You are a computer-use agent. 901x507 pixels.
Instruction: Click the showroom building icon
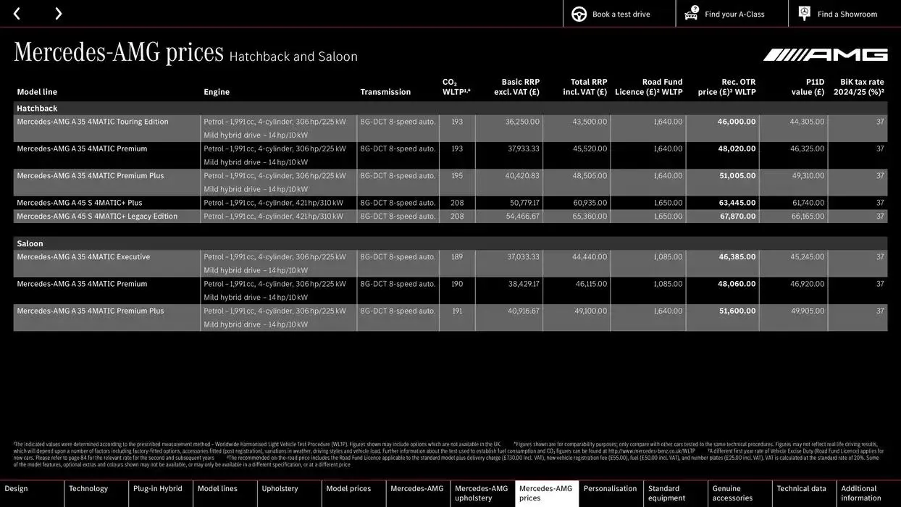click(803, 12)
